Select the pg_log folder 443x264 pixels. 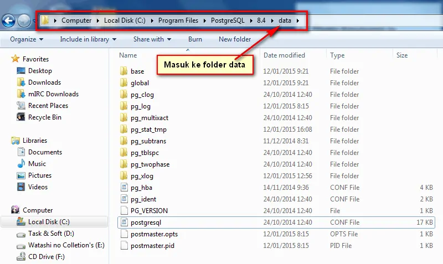point(141,106)
